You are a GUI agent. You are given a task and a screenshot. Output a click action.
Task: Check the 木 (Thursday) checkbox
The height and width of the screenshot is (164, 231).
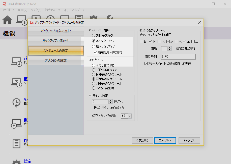click(176, 41)
